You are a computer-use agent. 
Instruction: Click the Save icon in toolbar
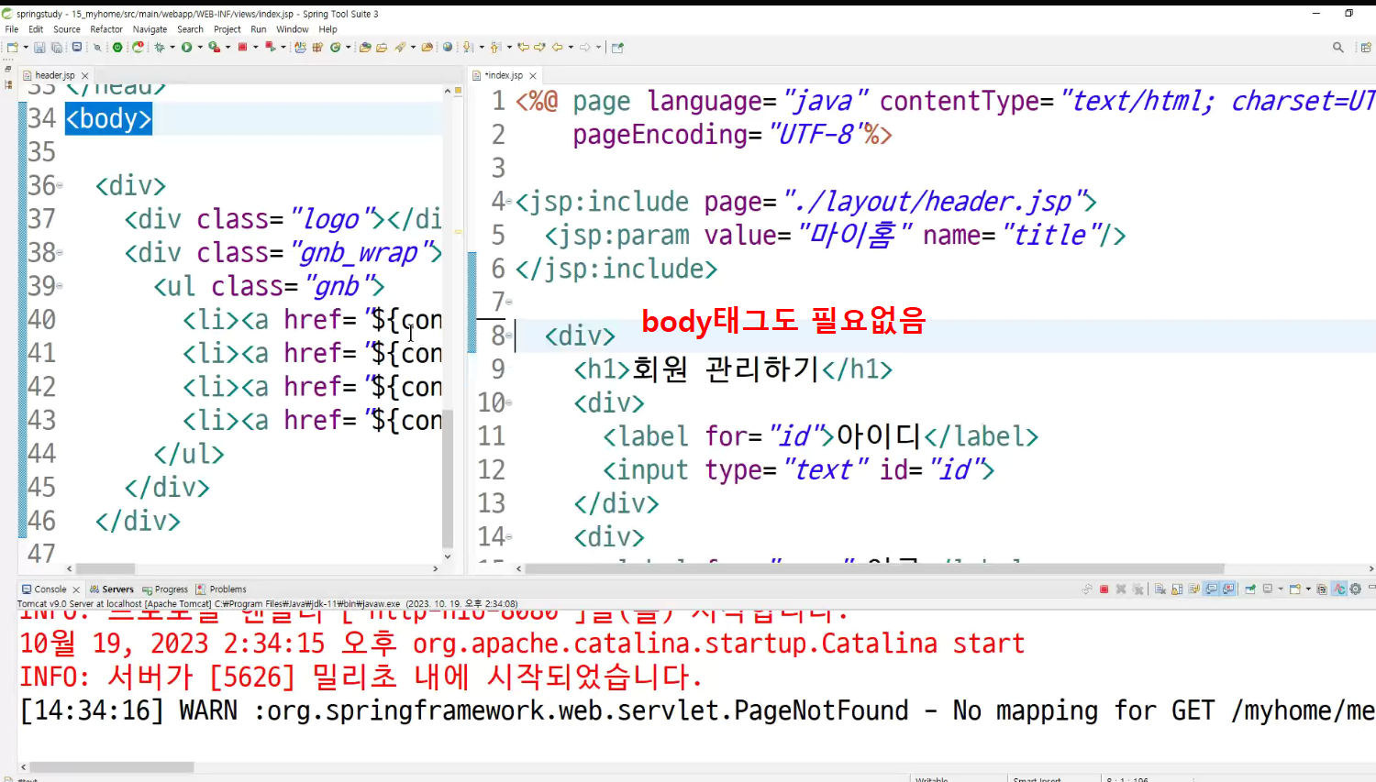(39, 47)
